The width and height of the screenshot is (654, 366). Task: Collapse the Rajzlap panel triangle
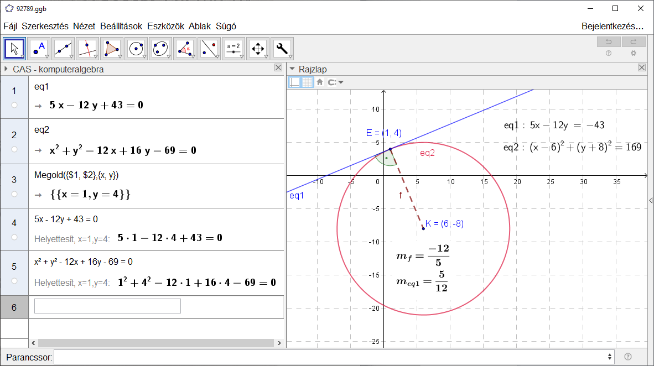[x=292, y=69]
